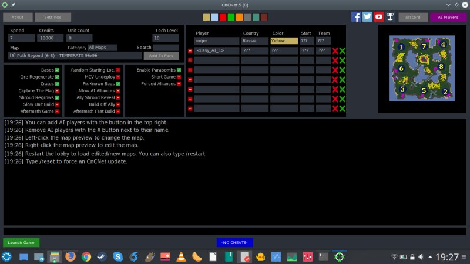Open the Tech Level dropdown
This screenshot has height=264, width=470.
tap(166, 38)
